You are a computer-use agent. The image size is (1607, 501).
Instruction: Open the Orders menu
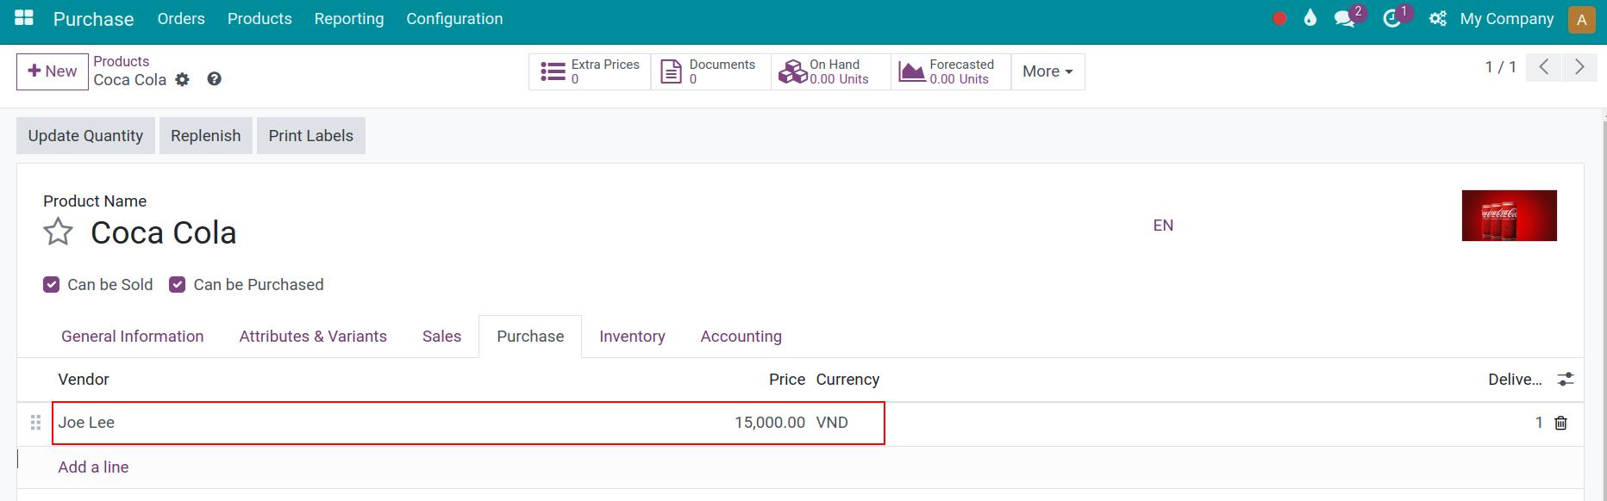click(x=181, y=19)
